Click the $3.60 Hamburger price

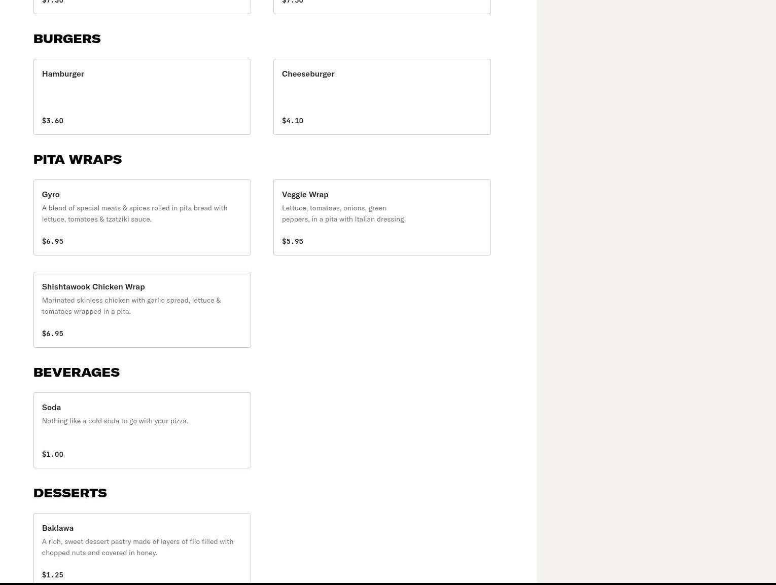(53, 121)
